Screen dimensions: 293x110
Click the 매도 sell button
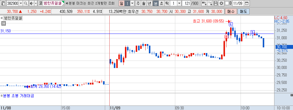pos(244,12)
